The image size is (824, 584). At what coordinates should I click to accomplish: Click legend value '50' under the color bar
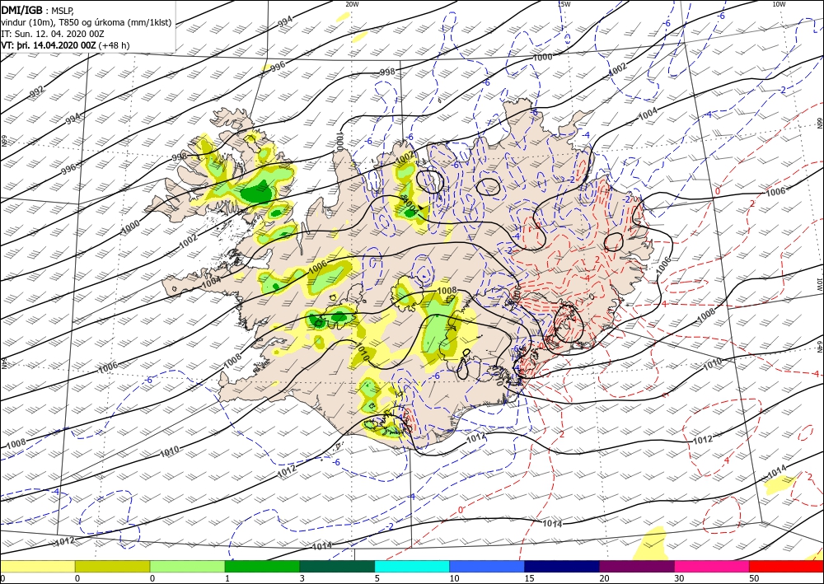[x=753, y=579]
